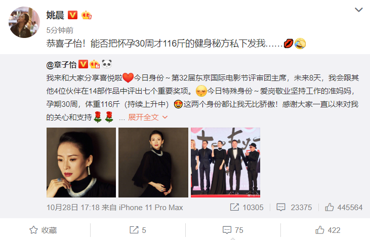This screenshot has width=370, height=240.
Task: Click the panda badge icon next to 章子怡
Action: (x=107, y=64)
